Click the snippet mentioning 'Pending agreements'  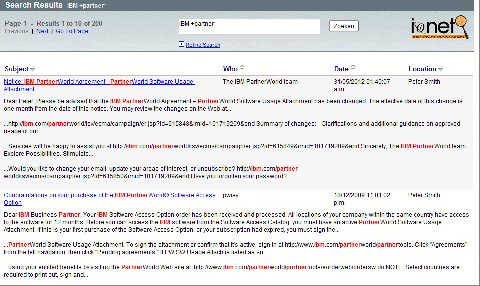coord(235,248)
